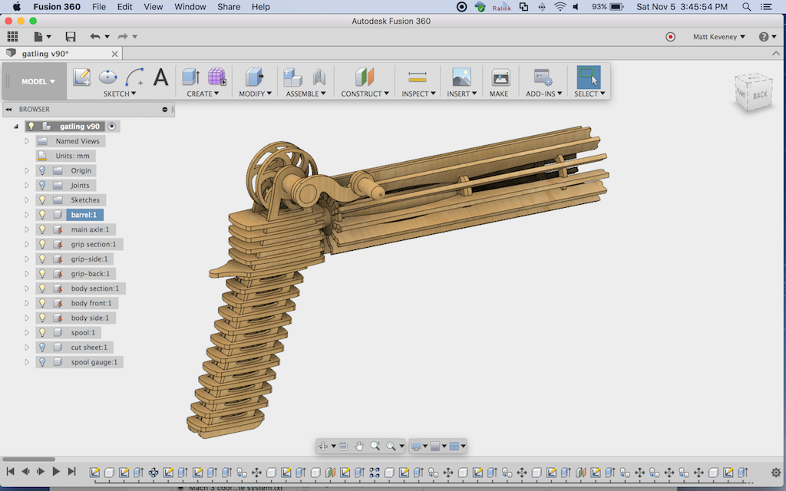This screenshot has width=786, height=491.
Task: Open the 3D Print Make icon
Action: [500, 77]
